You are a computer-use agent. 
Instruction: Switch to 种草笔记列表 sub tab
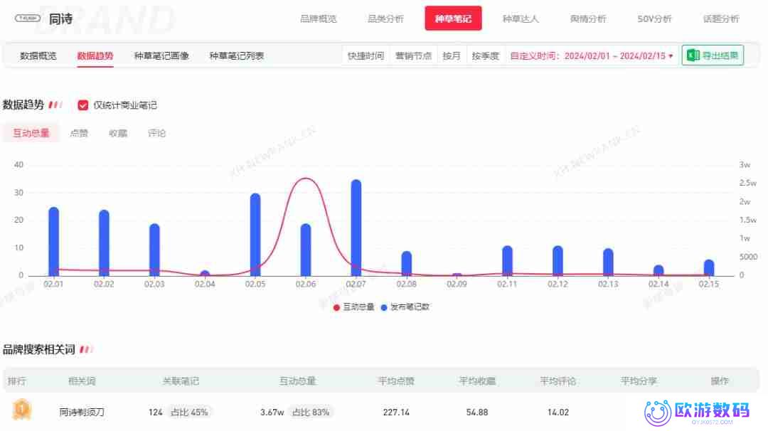point(237,56)
